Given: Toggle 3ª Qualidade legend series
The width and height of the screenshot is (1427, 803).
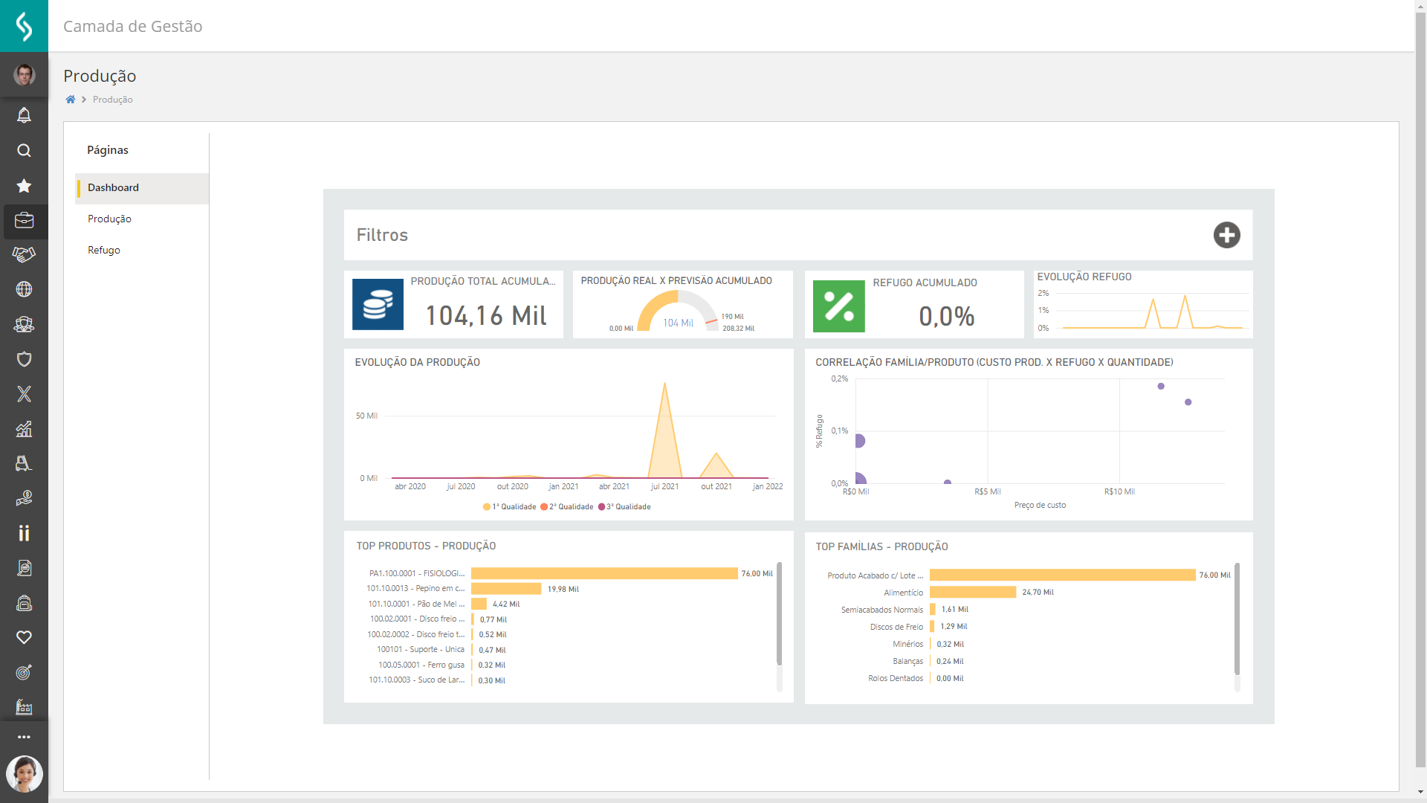Looking at the screenshot, I should point(624,507).
